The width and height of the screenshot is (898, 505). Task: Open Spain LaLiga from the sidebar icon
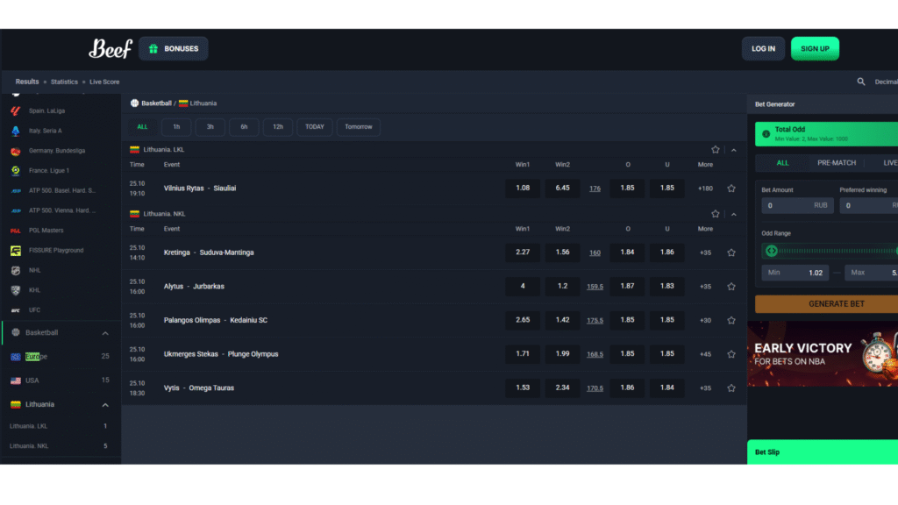tap(16, 111)
